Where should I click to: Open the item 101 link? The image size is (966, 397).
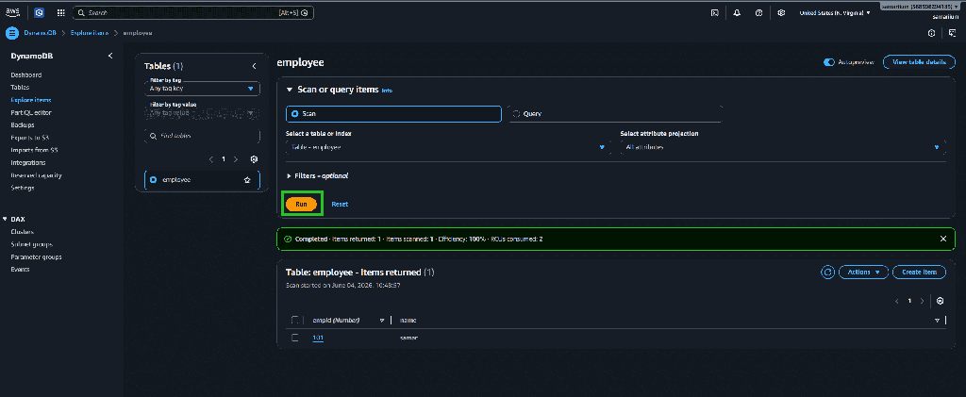click(x=318, y=338)
